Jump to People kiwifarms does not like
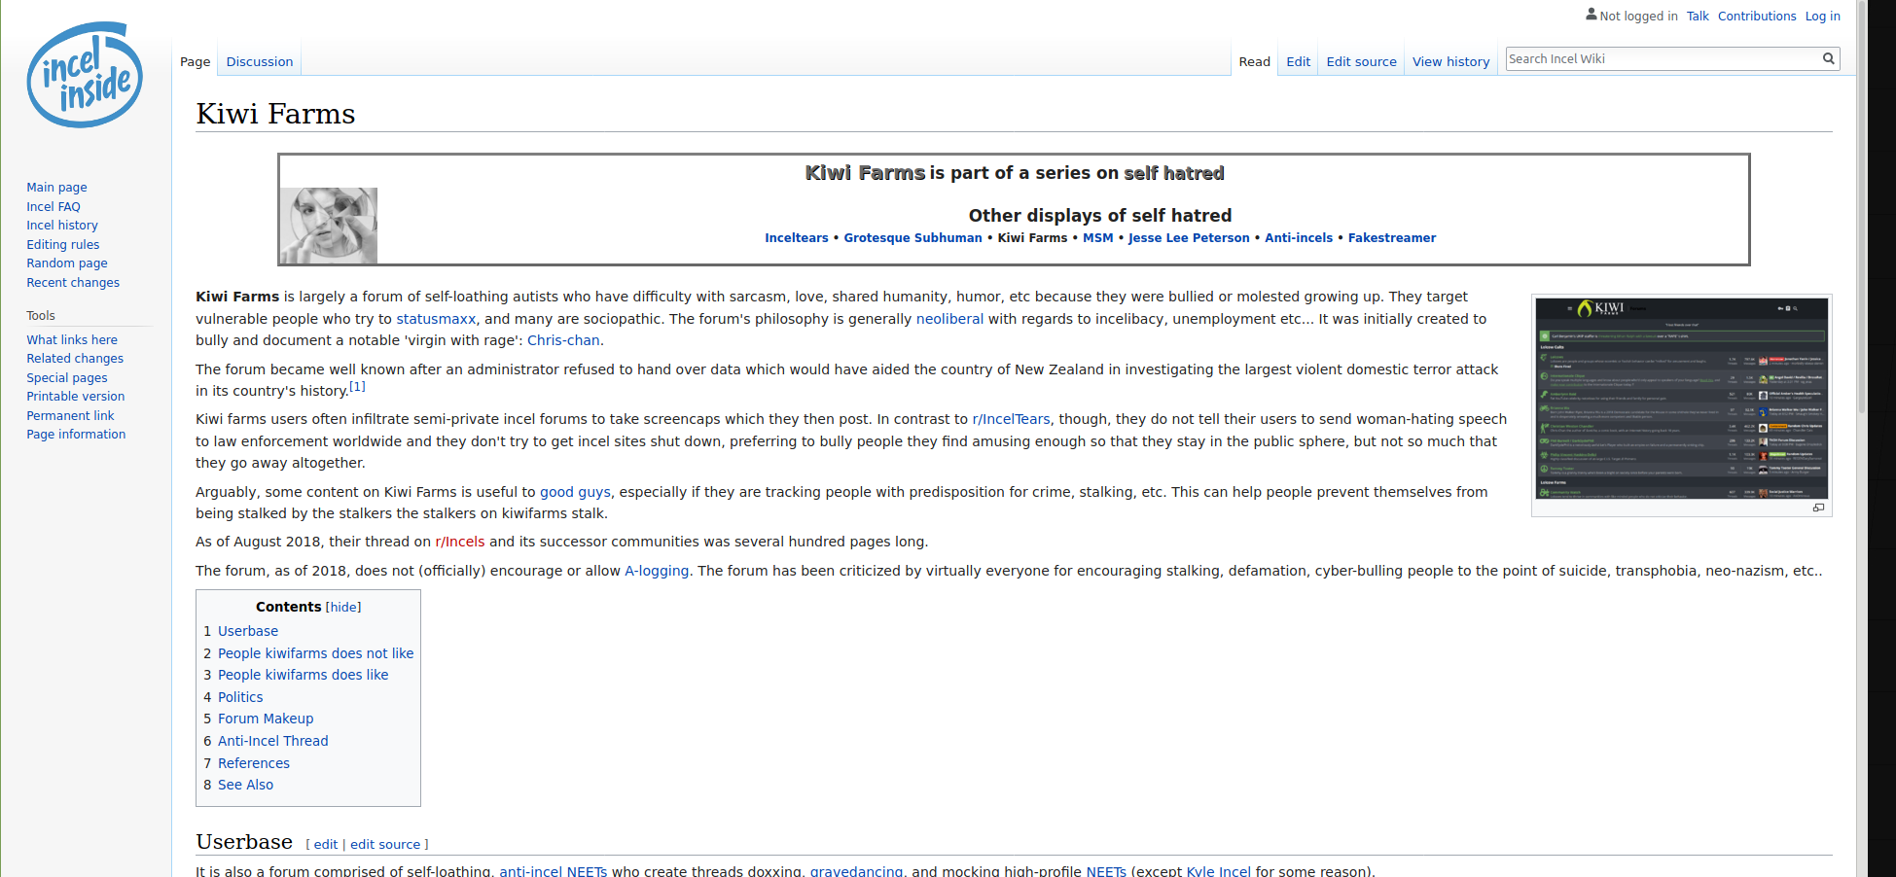1896x877 pixels. 315,653
